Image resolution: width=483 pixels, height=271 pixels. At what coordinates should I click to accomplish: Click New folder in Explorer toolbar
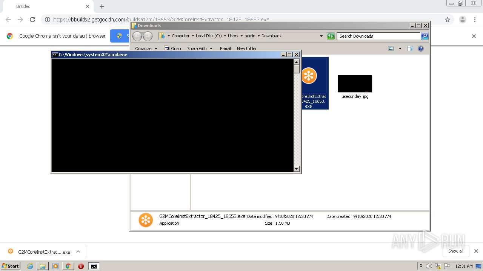[x=247, y=49]
